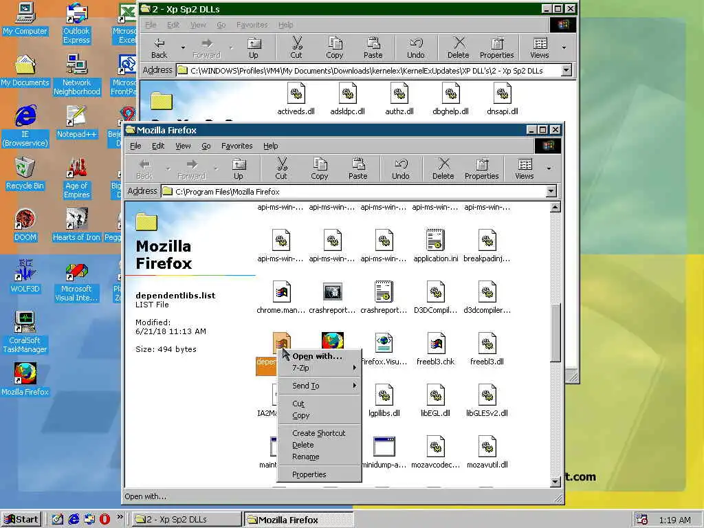704x528 pixels.
Task: Click Delete in the Mozilla Firefox window toolbar
Action: coord(443,168)
